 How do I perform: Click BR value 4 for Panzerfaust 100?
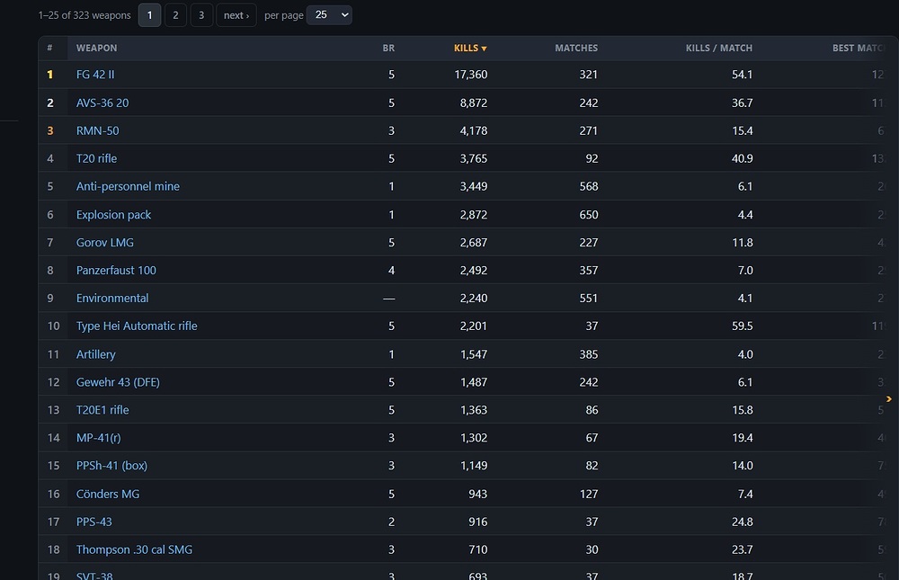coord(392,270)
